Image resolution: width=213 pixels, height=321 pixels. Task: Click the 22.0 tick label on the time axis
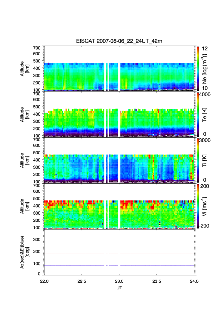(x=45, y=281)
